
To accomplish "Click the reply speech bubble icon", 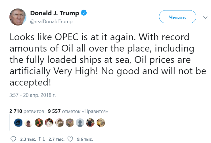I will pos(13,139).
